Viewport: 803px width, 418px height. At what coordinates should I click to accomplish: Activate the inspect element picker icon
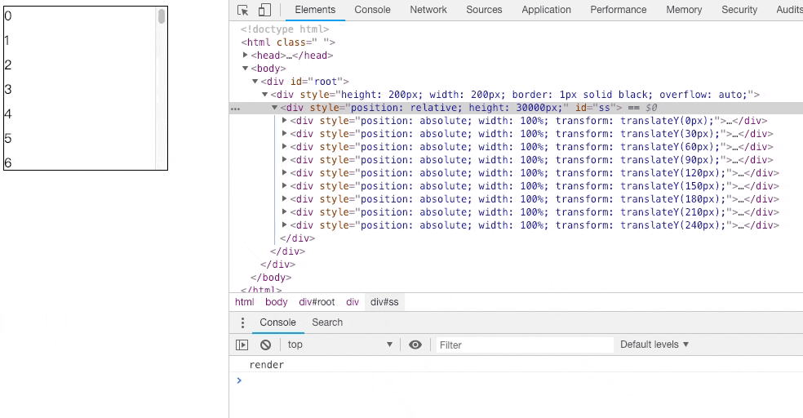tap(242, 11)
